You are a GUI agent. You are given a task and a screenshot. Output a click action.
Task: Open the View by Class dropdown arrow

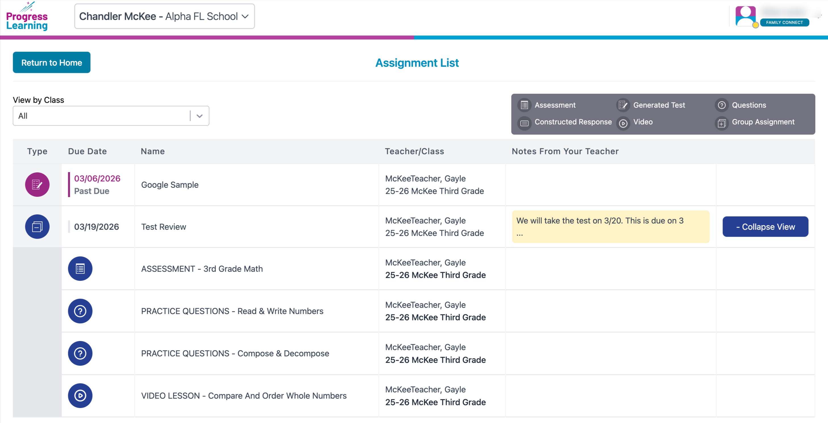point(199,116)
